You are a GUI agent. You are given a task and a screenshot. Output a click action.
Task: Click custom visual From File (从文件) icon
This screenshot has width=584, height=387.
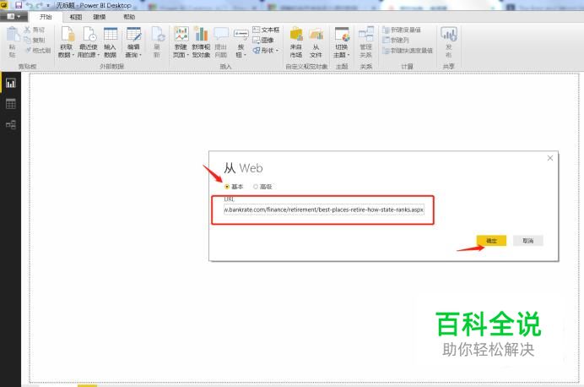pyautogui.click(x=316, y=35)
